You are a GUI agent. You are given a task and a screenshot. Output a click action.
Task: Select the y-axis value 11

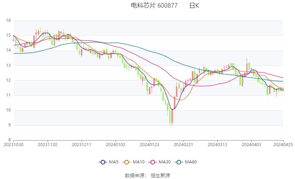click(8, 95)
